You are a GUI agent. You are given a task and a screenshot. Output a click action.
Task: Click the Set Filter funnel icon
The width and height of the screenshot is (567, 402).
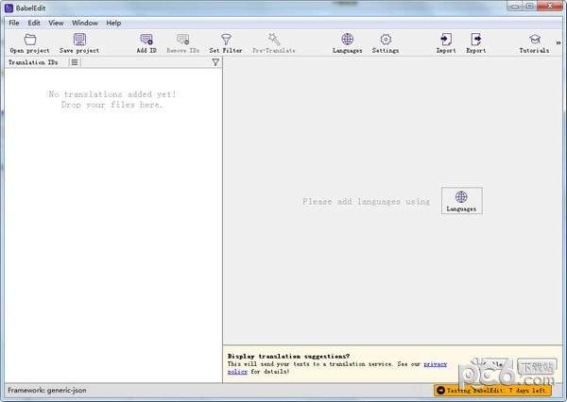click(x=226, y=40)
